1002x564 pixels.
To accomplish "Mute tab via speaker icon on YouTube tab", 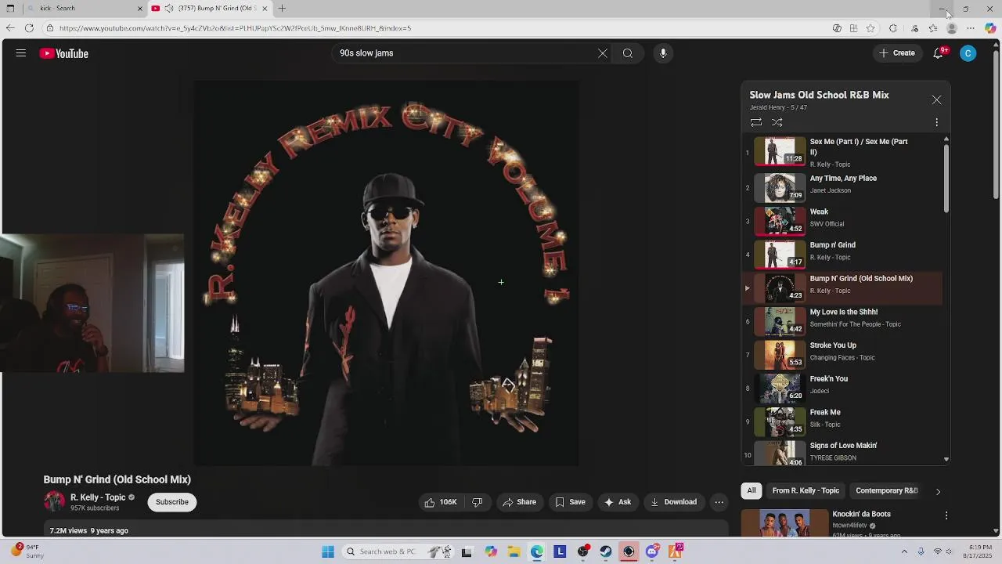I will coord(169,9).
